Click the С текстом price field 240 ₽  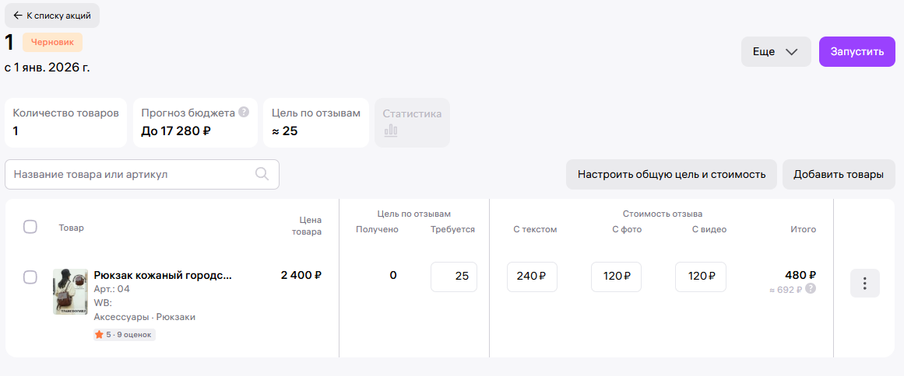[532, 277]
